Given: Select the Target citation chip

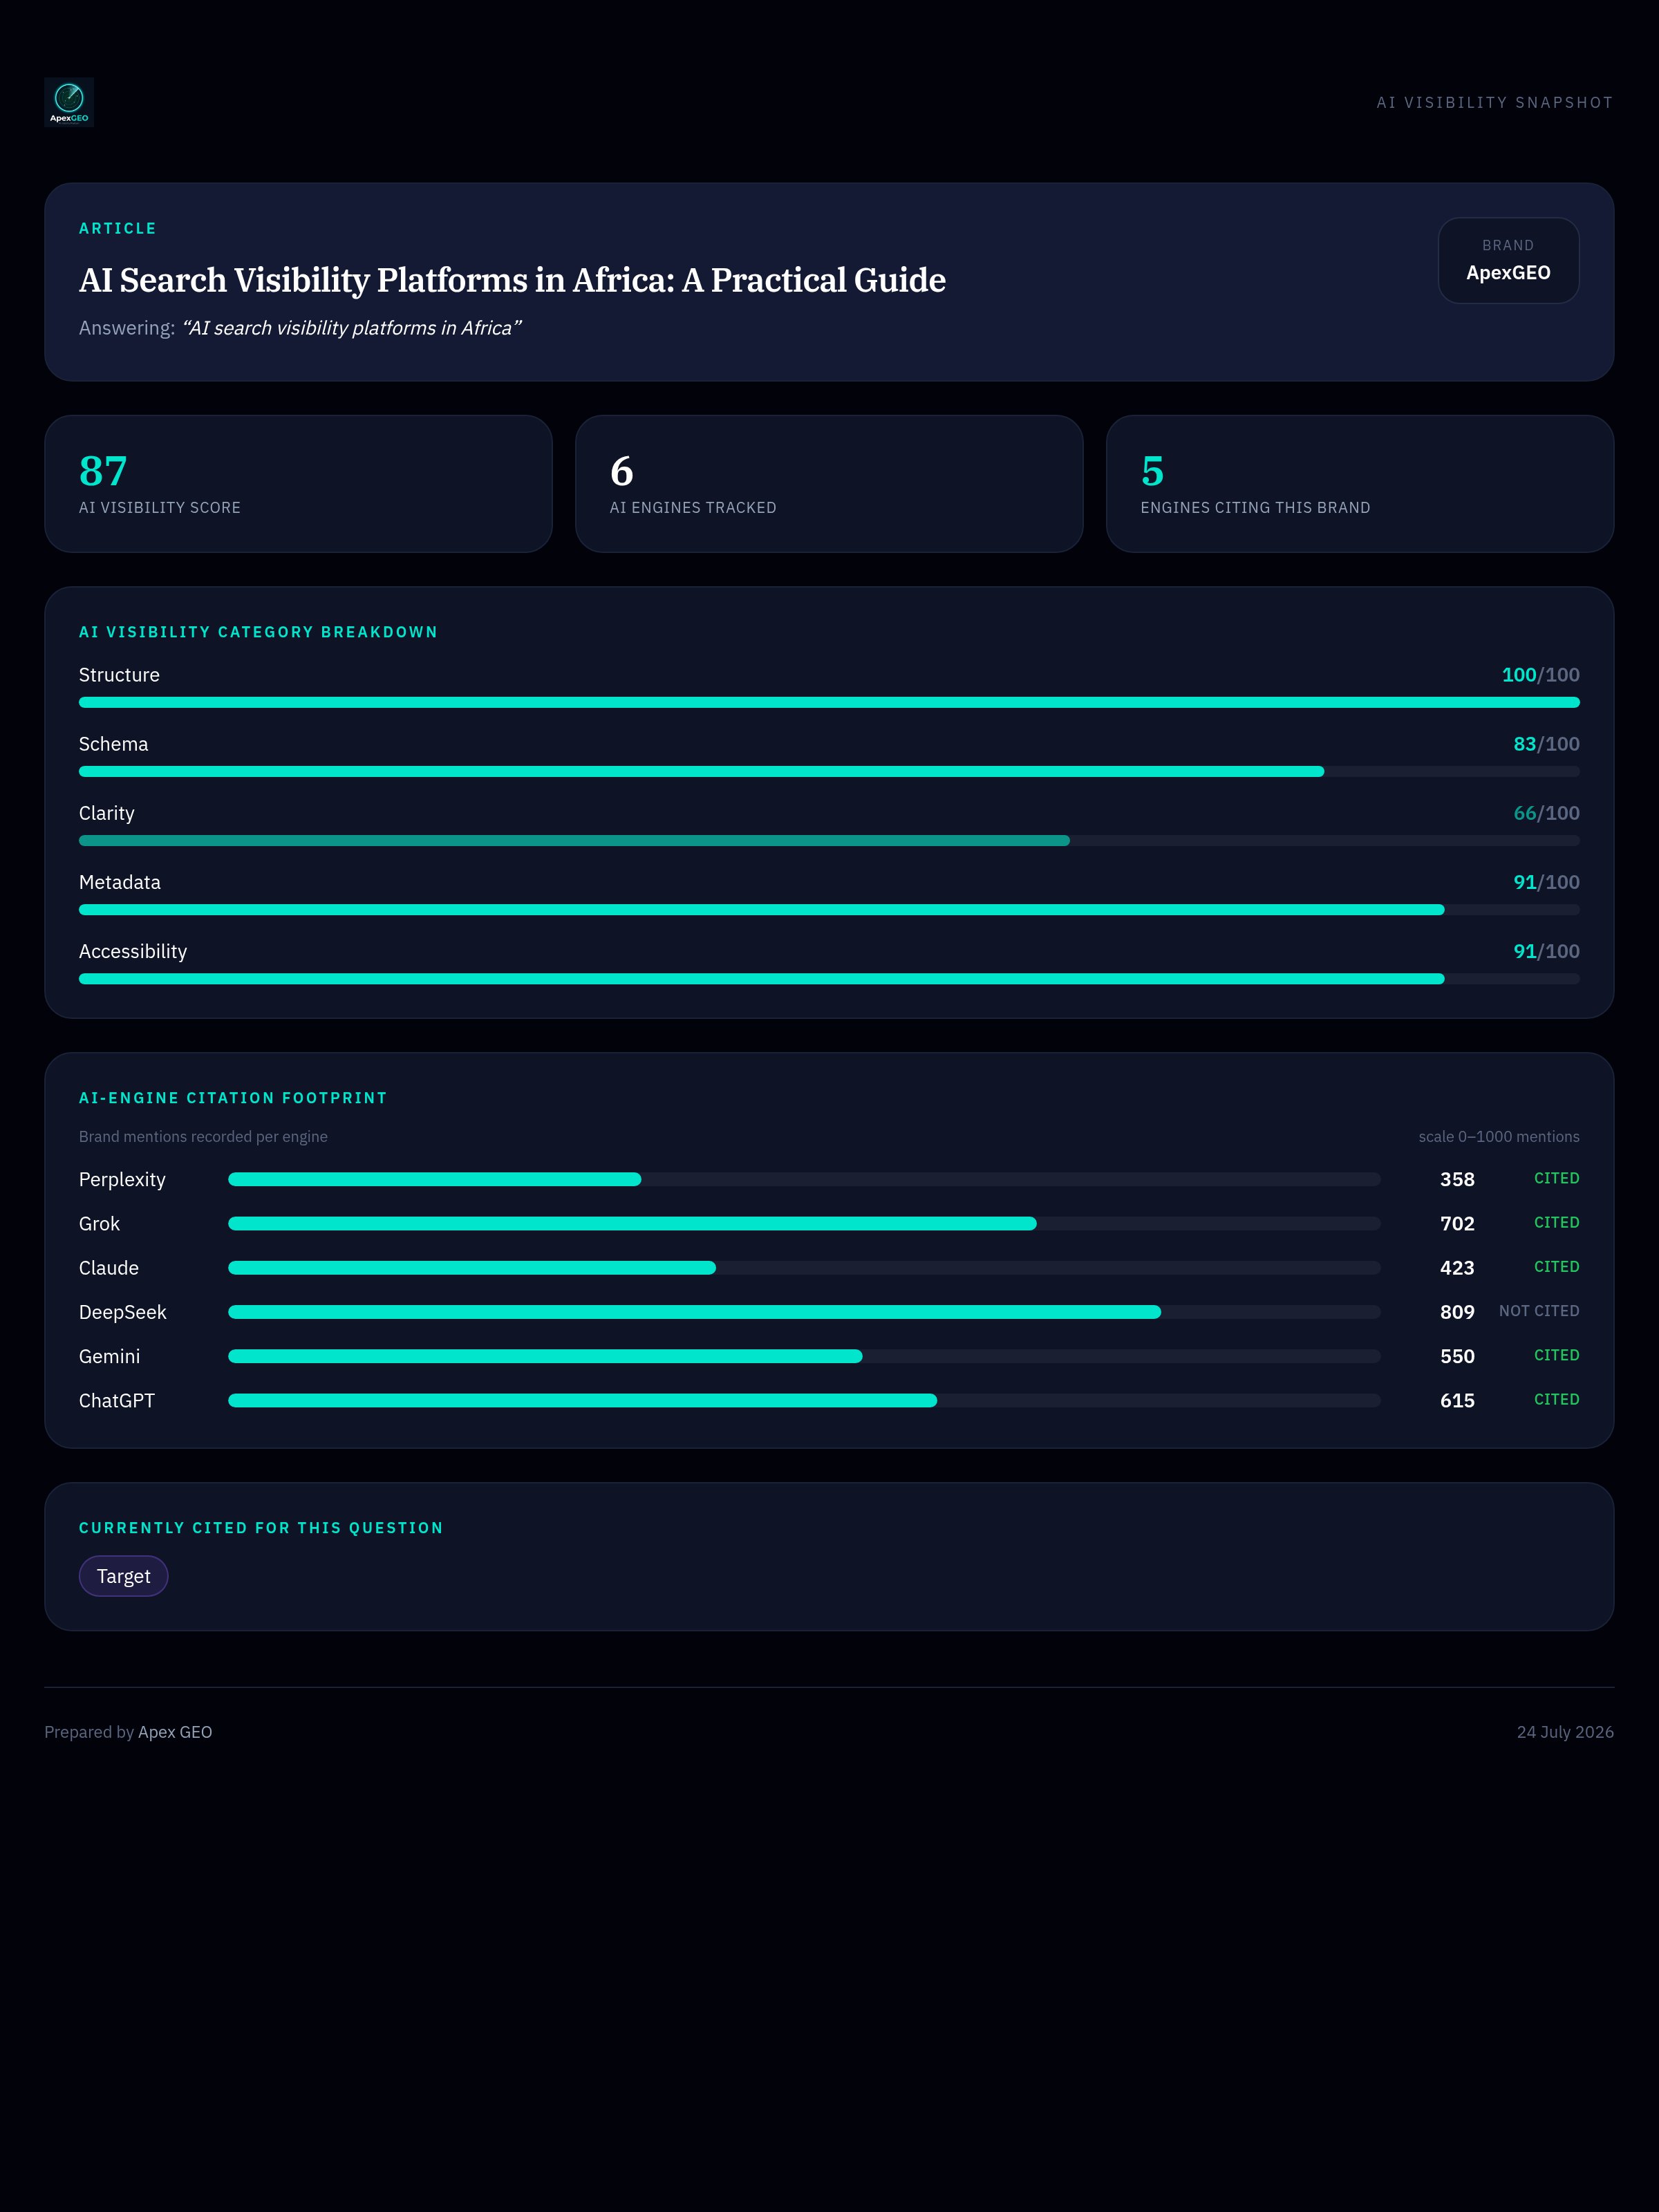Looking at the screenshot, I should click(123, 1576).
